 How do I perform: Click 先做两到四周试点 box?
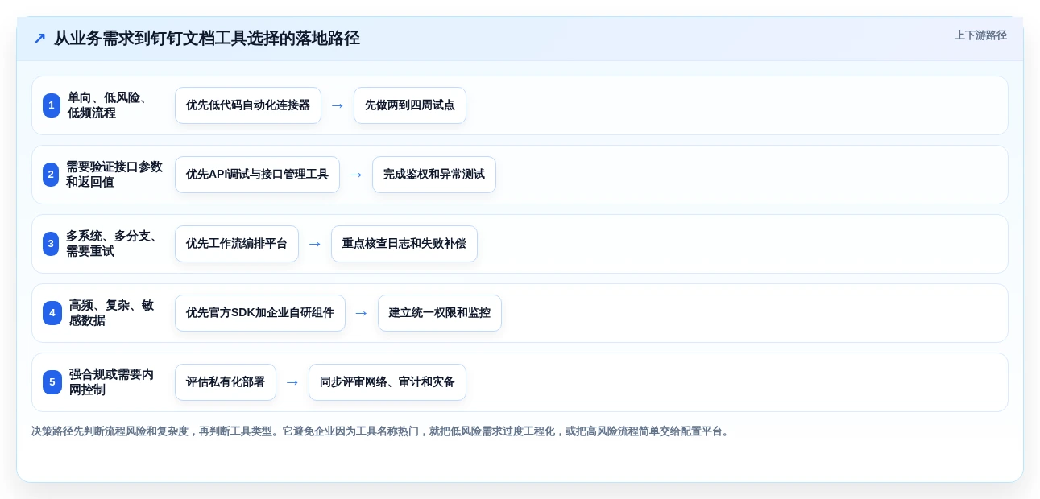pyautogui.click(x=410, y=105)
